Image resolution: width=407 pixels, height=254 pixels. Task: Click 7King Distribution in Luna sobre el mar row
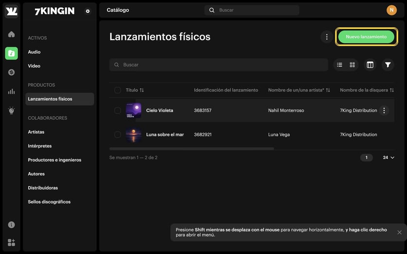(358, 135)
